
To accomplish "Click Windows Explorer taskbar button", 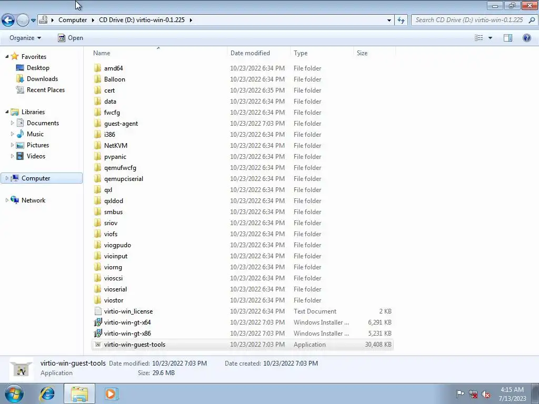I will (79, 394).
